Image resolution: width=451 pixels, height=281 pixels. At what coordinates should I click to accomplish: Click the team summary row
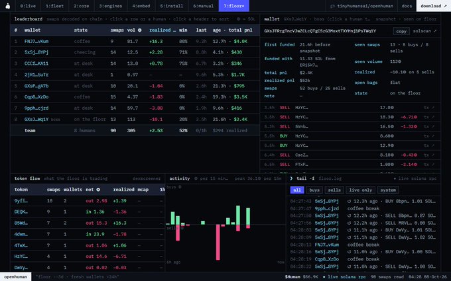(x=135, y=130)
